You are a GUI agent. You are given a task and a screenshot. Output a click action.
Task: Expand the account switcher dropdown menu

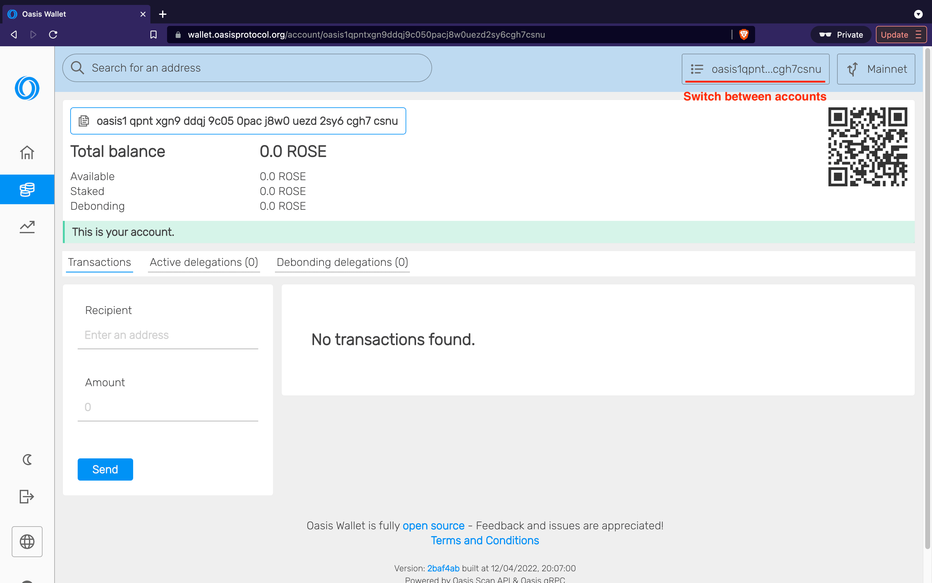(x=756, y=68)
